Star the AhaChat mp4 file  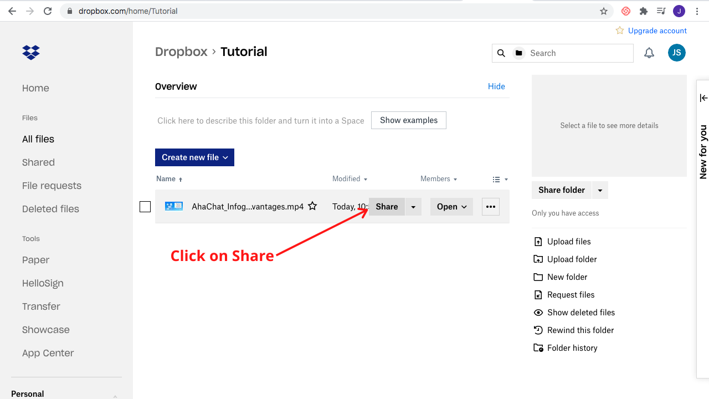[312, 206]
